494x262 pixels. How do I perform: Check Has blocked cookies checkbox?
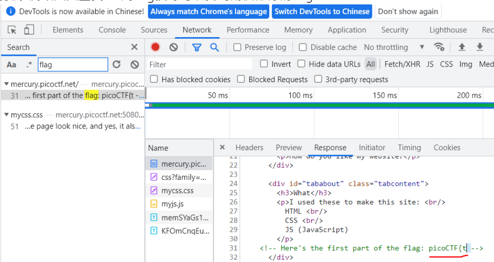tap(154, 79)
